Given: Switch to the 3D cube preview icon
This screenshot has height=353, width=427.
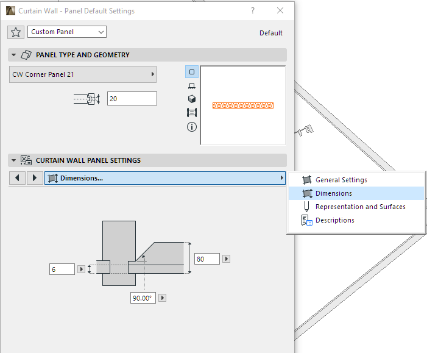Looking at the screenshot, I should (192, 99).
